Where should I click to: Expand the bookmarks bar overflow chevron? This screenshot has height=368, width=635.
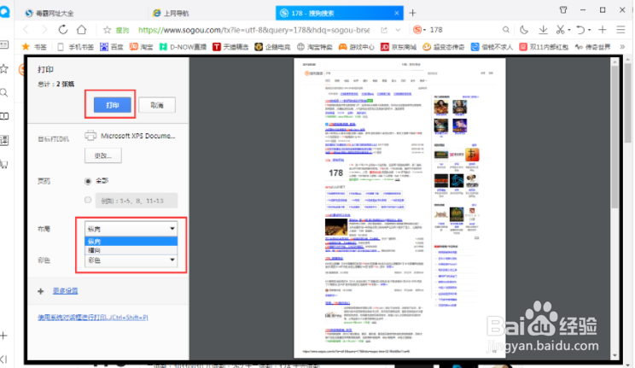pos(622,47)
